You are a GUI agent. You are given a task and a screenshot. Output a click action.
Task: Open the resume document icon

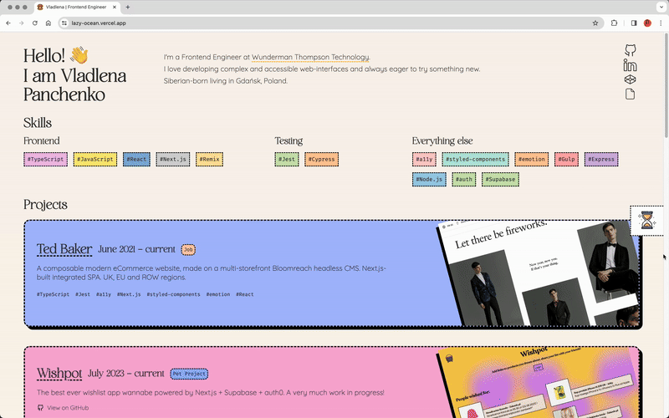pos(630,94)
